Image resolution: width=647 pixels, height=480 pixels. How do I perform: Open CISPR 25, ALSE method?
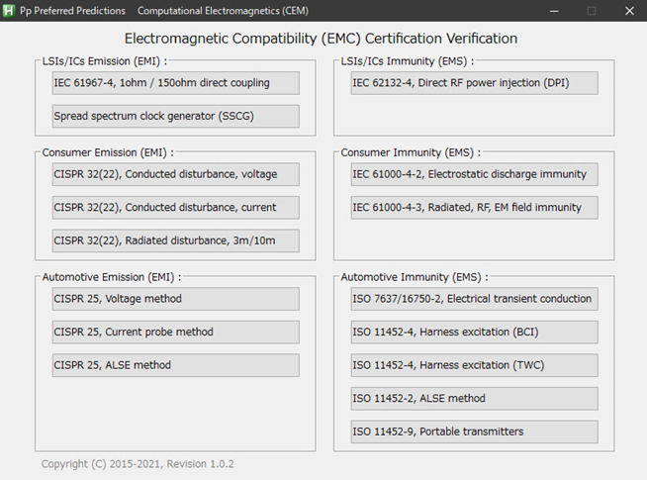point(176,365)
